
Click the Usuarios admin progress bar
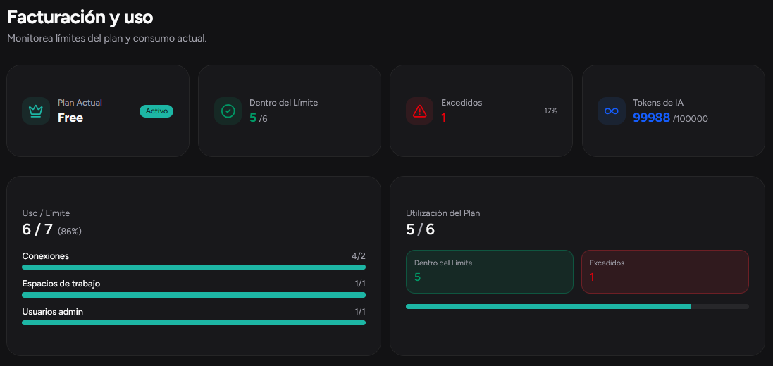[194, 322]
